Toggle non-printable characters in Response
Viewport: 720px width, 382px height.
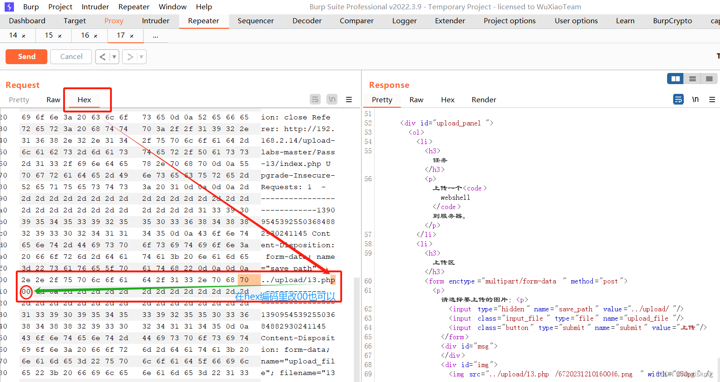point(695,99)
